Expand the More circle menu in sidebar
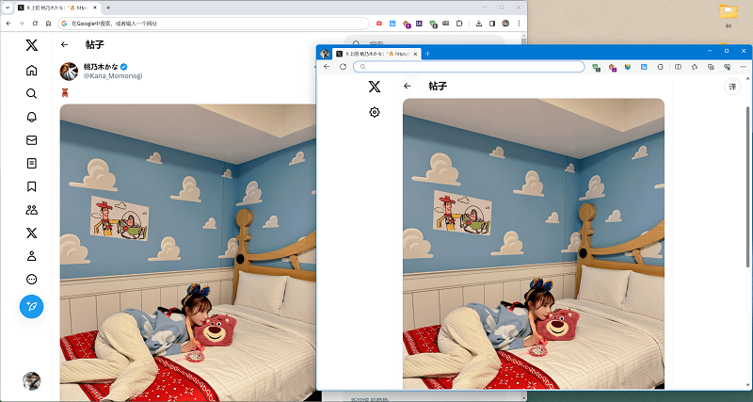The height and width of the screenshot is (402, 753). click(x=31, y=280)
